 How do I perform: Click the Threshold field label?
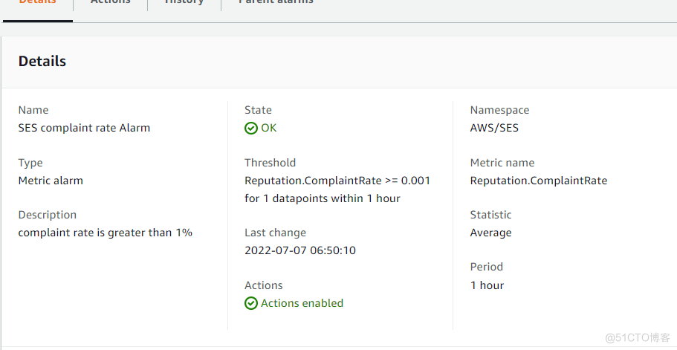pyautogui.click(x=270, y=163)
